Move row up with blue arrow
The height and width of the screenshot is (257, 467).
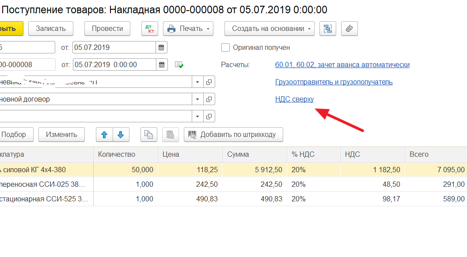104,135
